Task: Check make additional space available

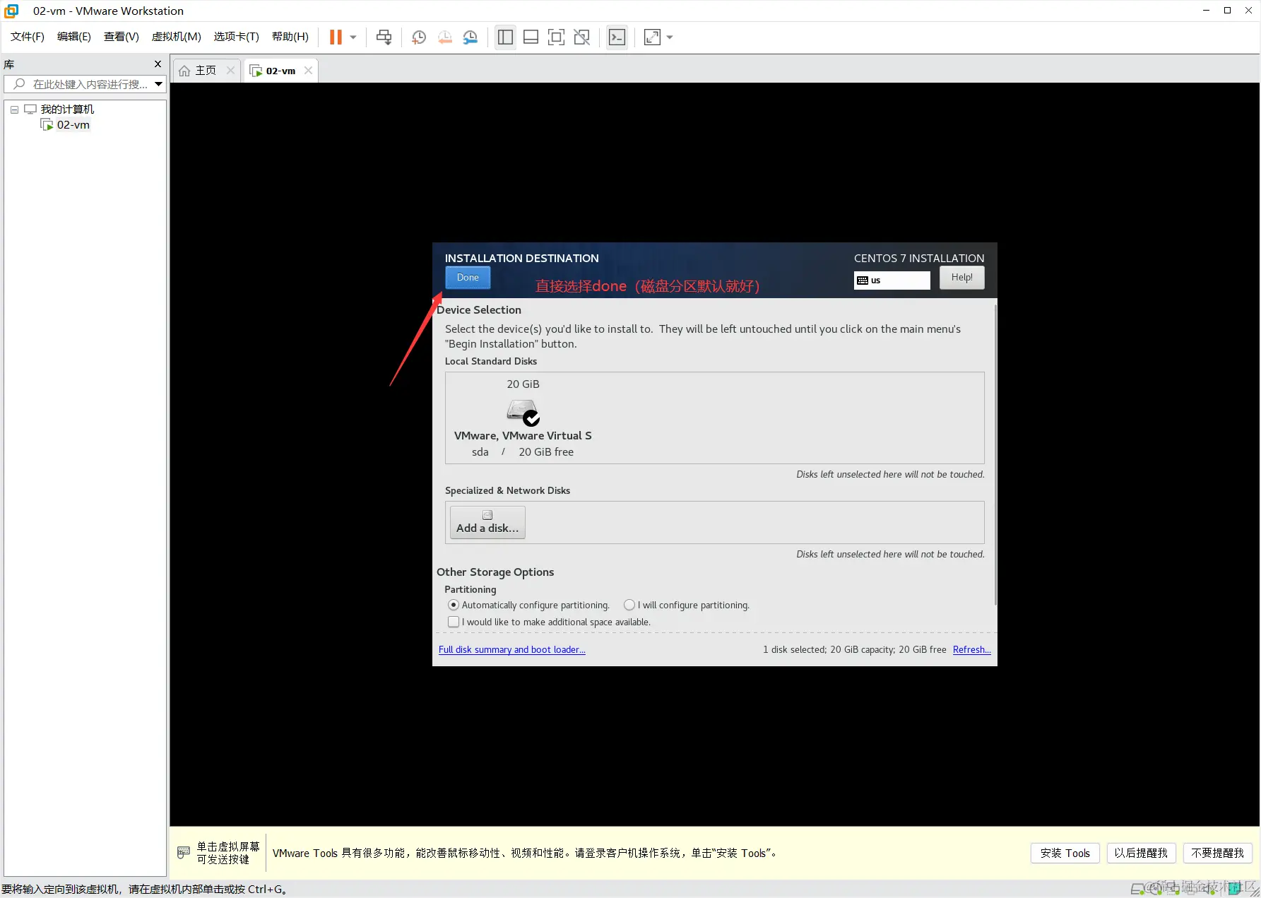Action: (x=550, y=622)
